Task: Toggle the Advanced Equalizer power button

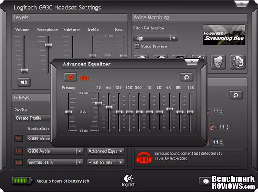Action: coord(71,77)
